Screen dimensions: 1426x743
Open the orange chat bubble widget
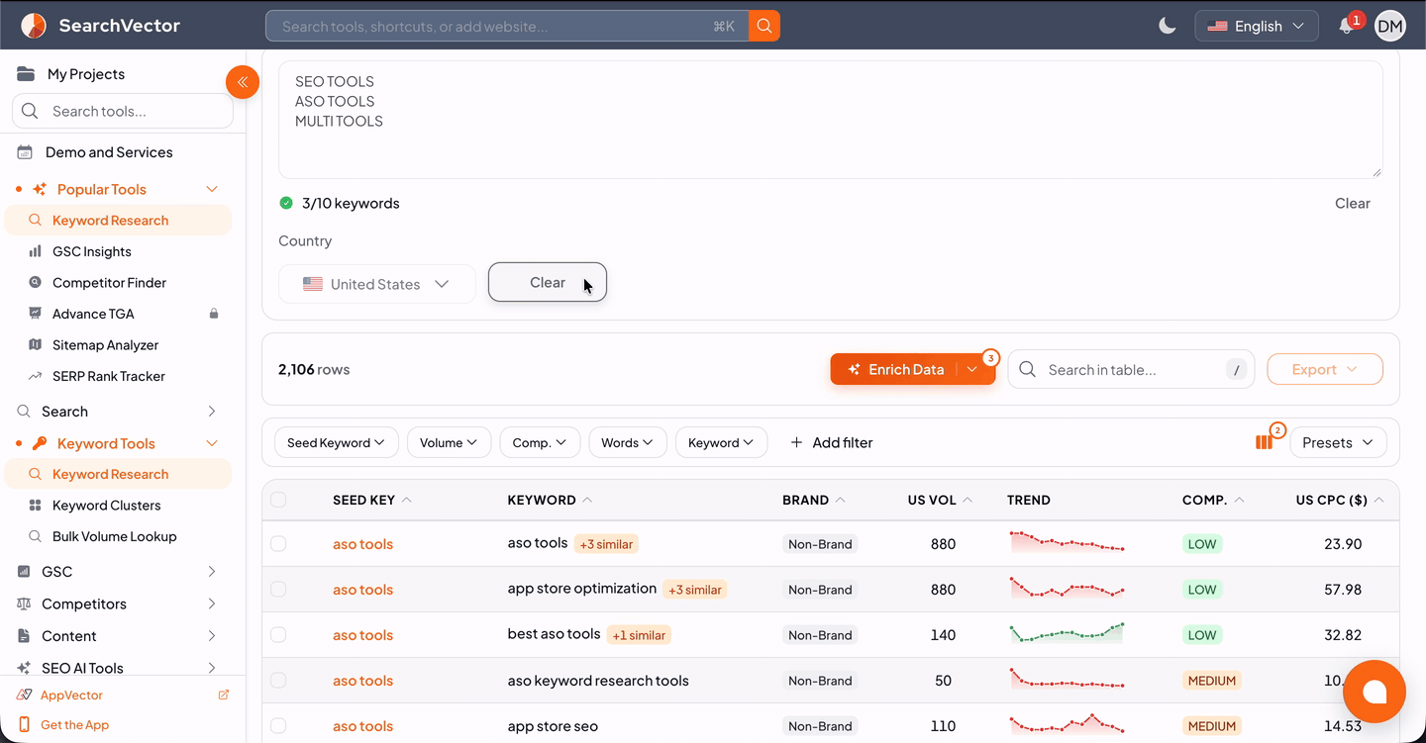(1375, 692)
